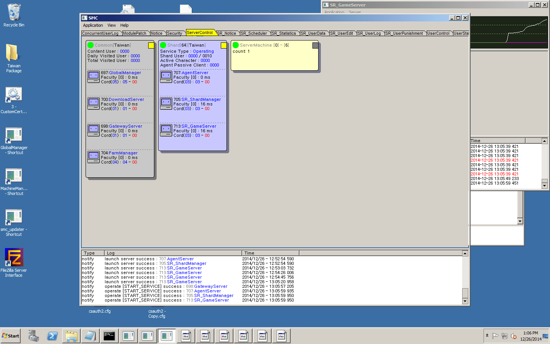Click scroll thumb in SMC log panel

pyautogui.click(x=465, y=292)
